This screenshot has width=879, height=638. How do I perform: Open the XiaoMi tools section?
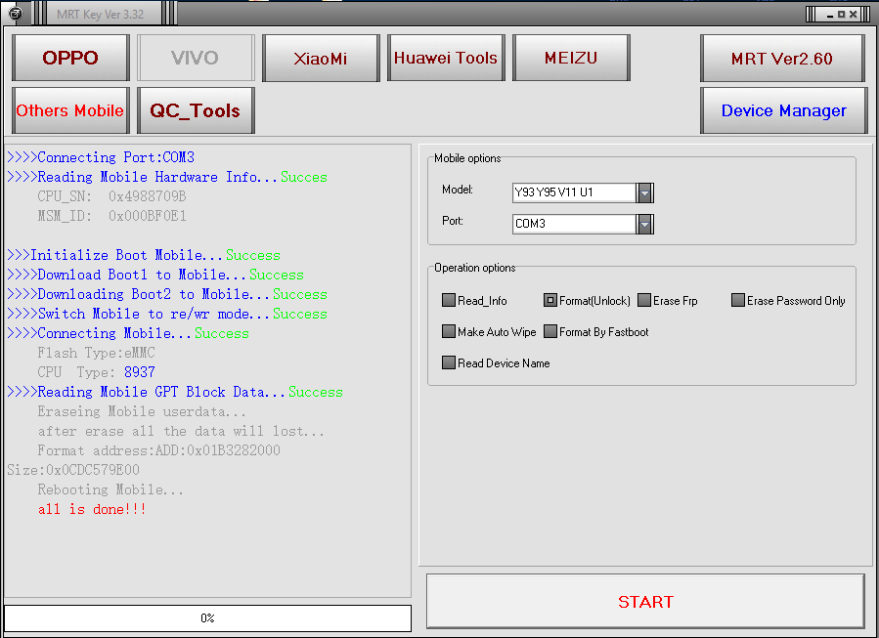[321, 58]
